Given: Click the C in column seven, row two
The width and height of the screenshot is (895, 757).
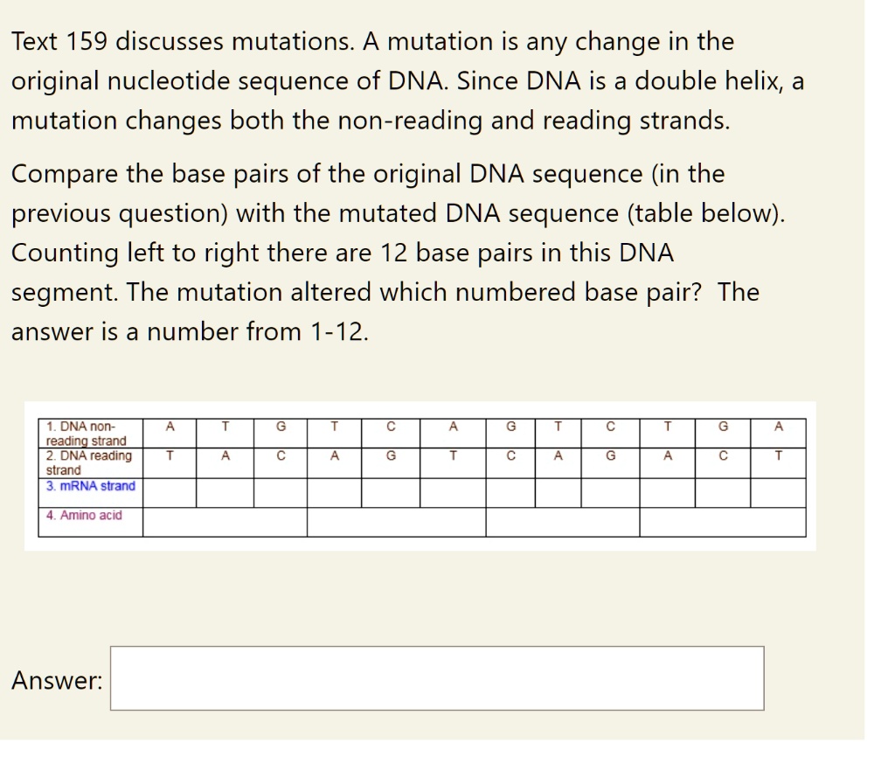Looking at the screenshot, I should (510, 457).
